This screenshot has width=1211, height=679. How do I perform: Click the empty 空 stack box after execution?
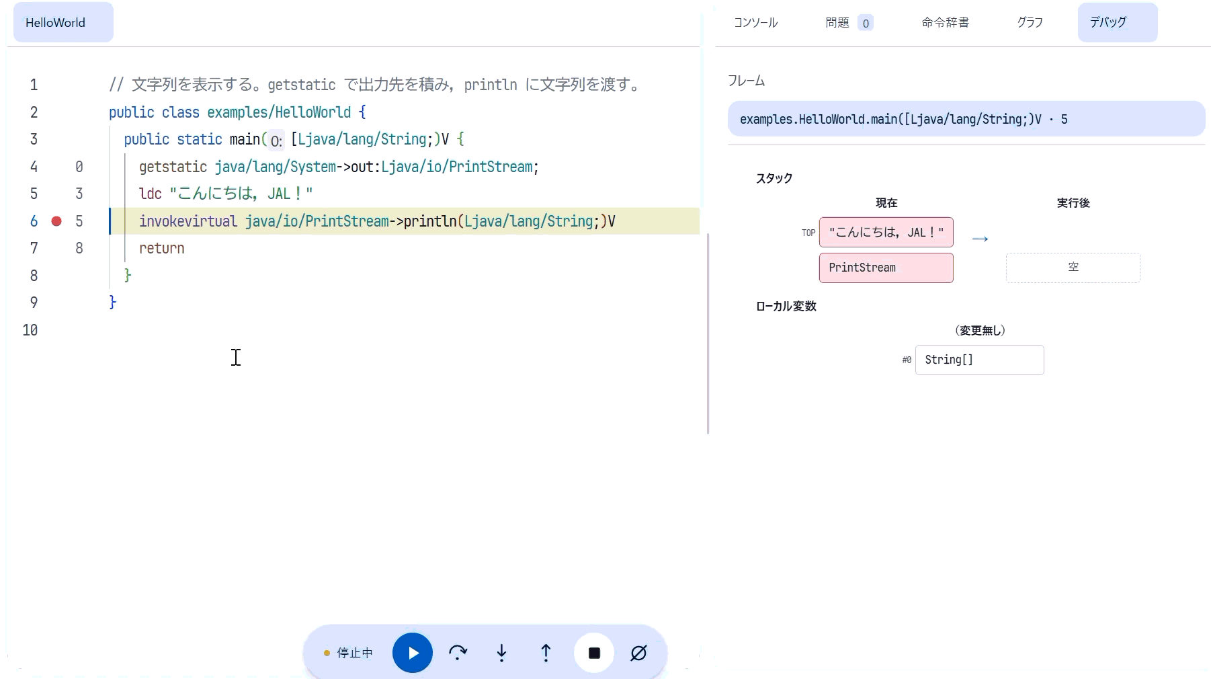point(1073,268)
